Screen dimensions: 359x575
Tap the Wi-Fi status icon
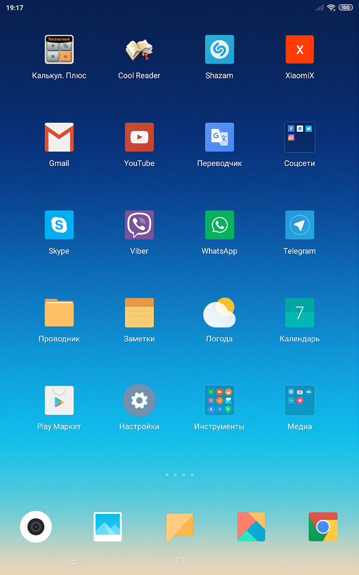coord(331,7)
